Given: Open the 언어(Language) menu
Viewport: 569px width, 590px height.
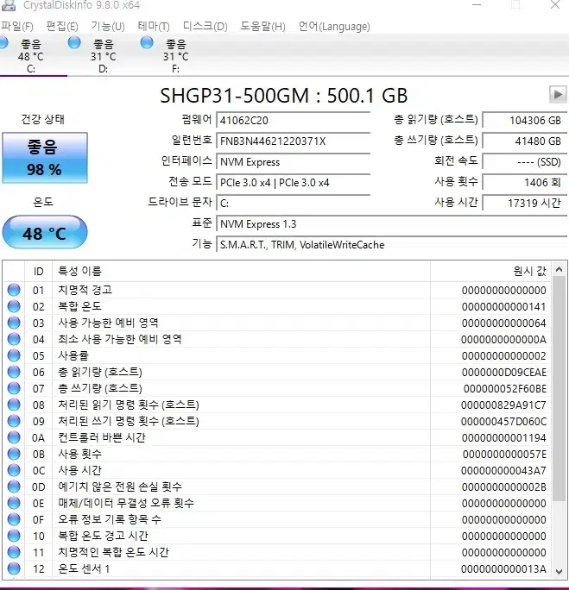Looking at the screenshot, I should (x=334, y=27).
